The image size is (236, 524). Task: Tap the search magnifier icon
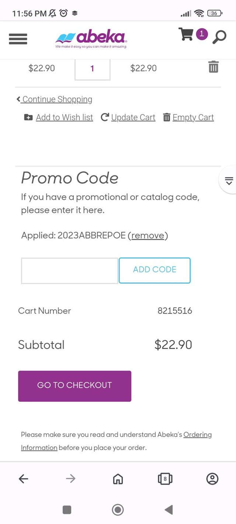(x=219, y=37)
